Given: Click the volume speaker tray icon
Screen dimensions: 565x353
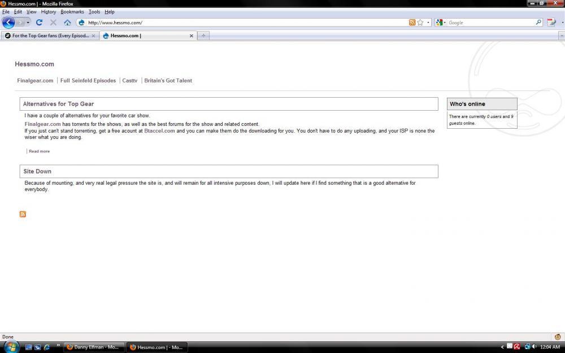Looking at the screenshot, I should [x=534, y=347].
